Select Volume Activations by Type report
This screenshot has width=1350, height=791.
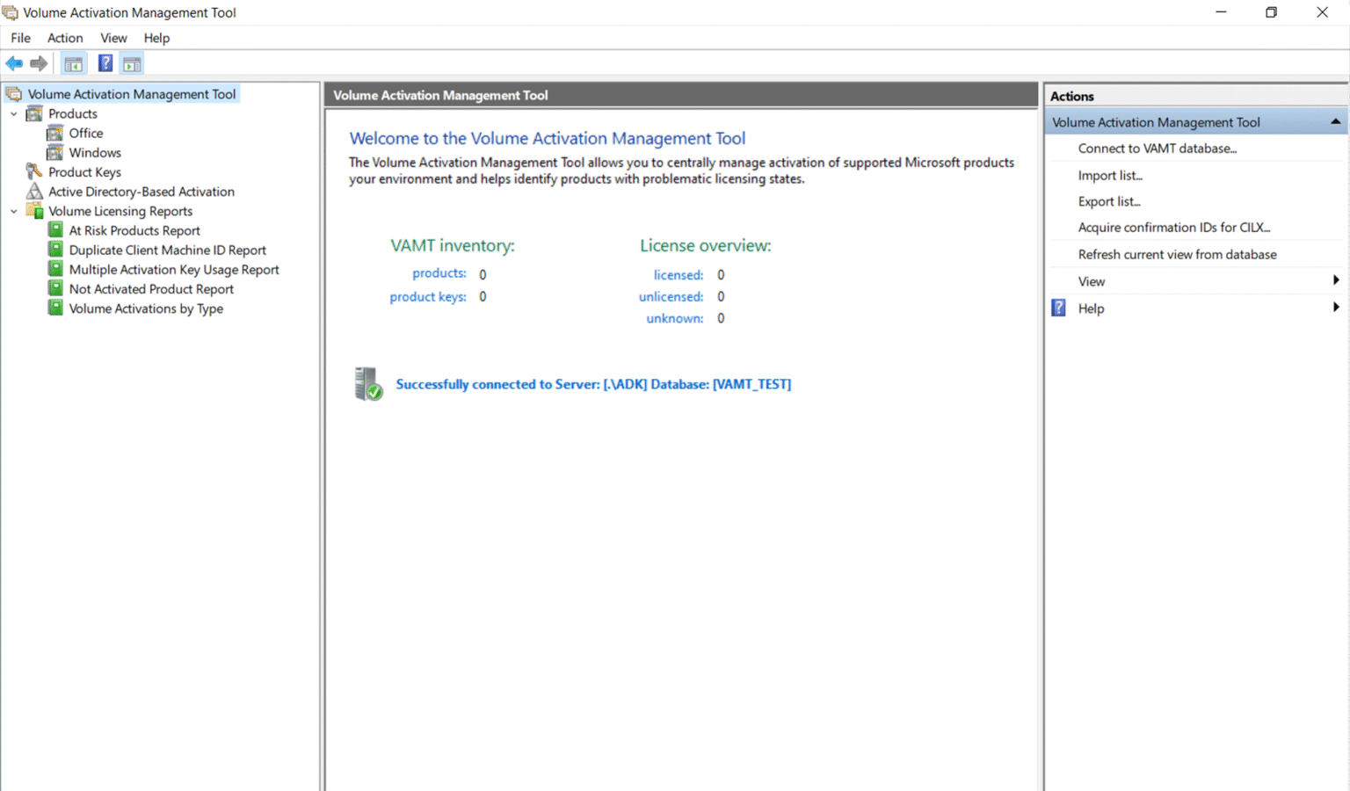(145, 308)
